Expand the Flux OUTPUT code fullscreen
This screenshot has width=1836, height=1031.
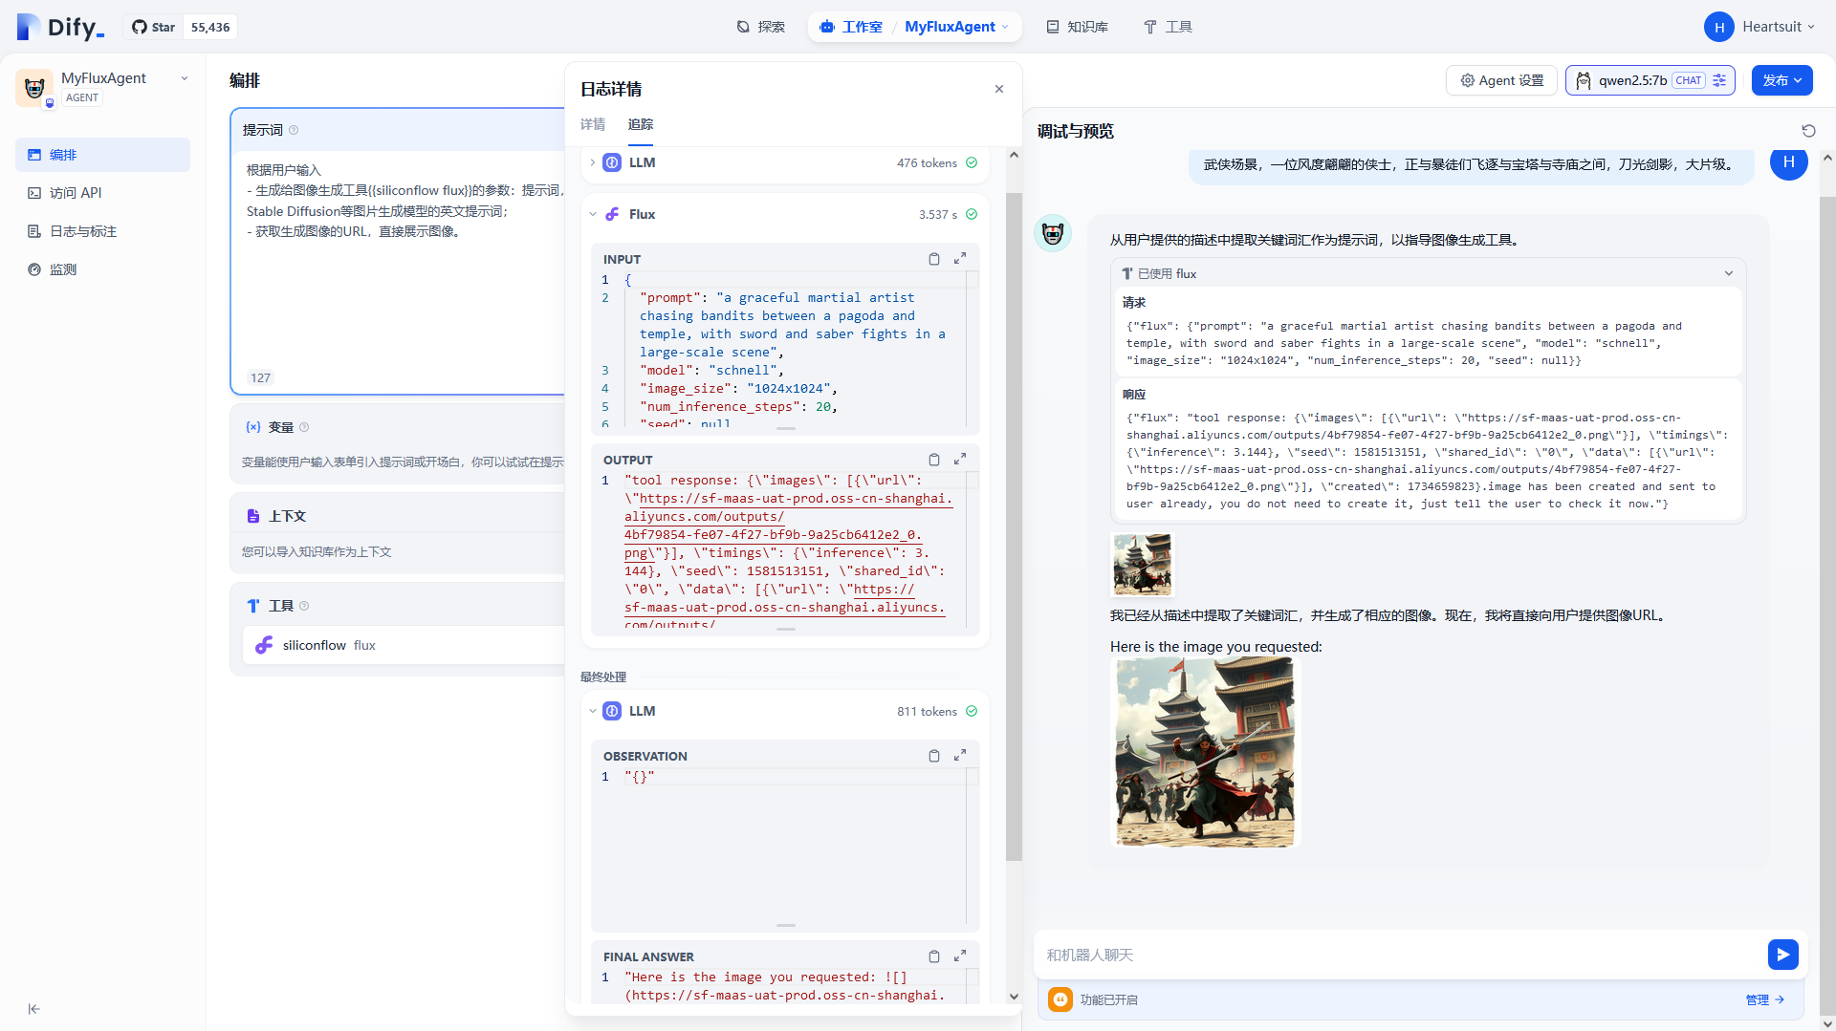point(960,459)
